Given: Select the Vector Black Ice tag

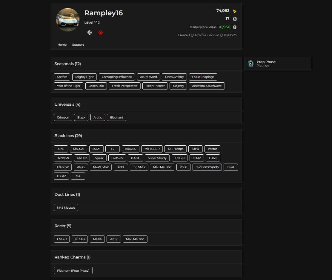Looking at the screenshot, I should [x=212, y=149].
